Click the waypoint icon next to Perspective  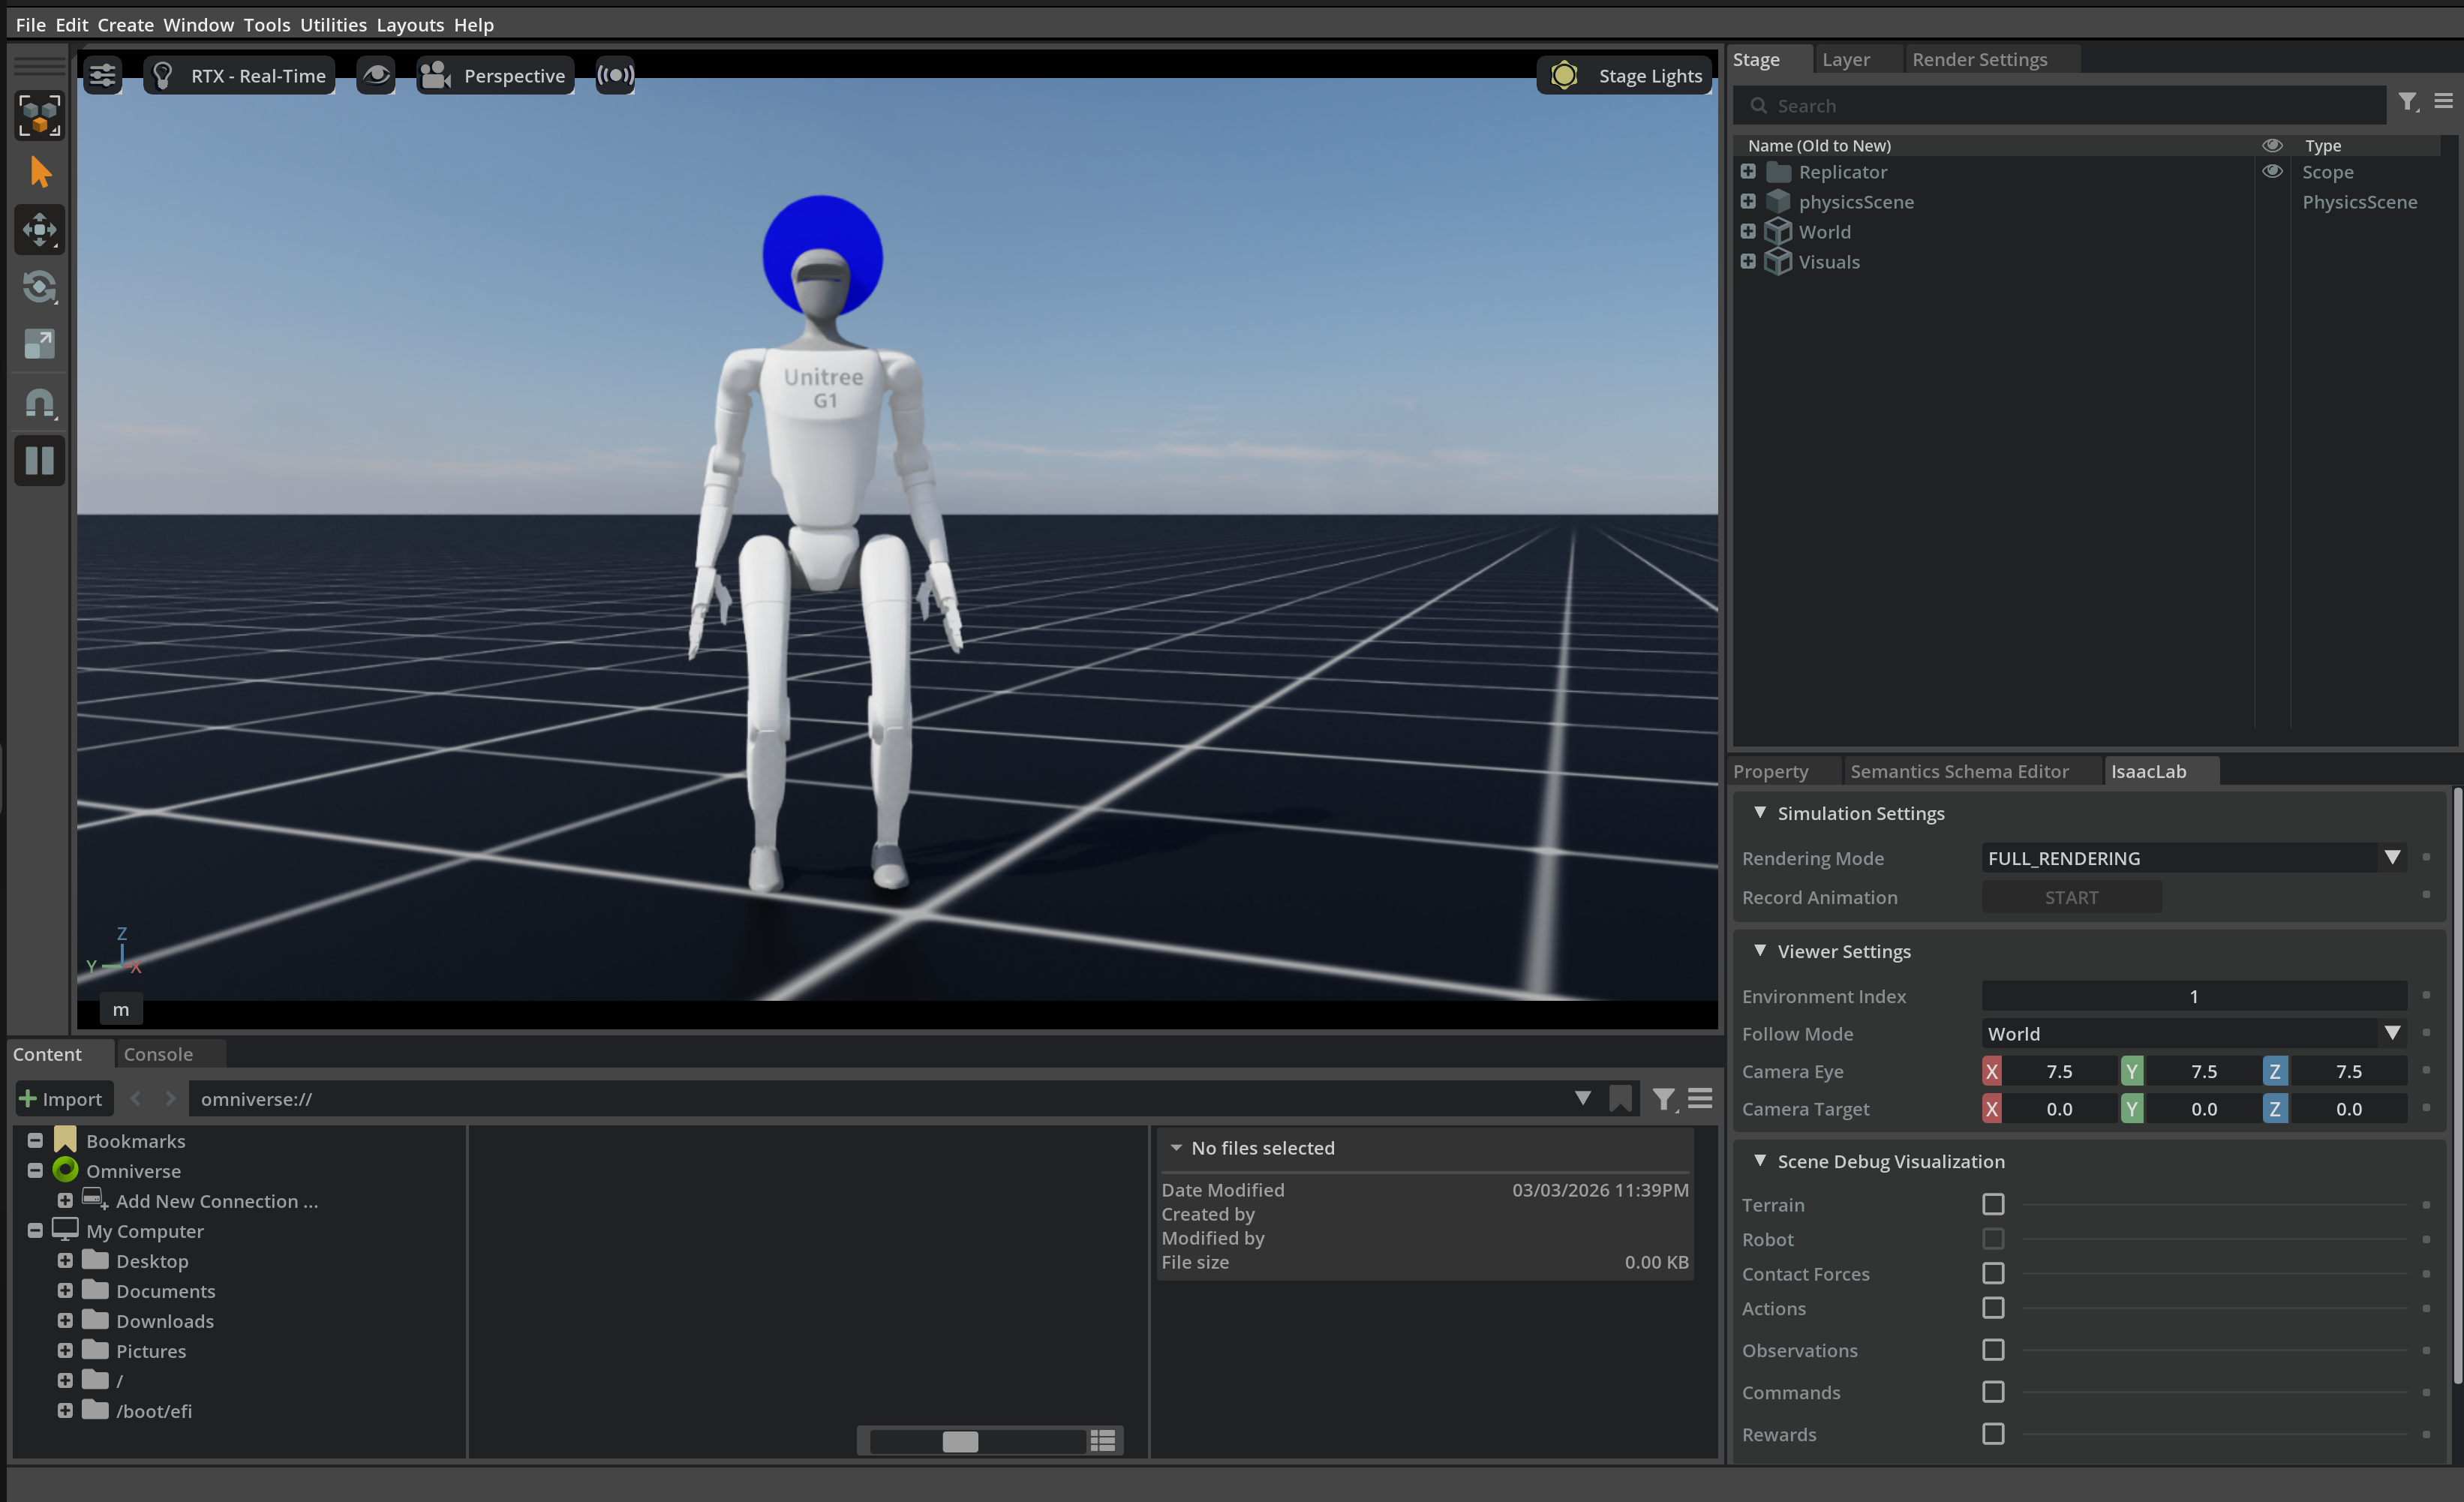click(x=615, y=75)
